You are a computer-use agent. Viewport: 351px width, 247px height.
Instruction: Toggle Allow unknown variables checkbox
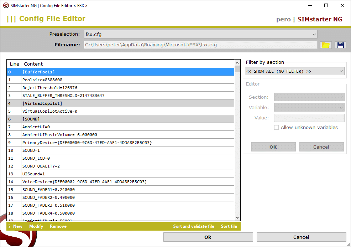277,128
